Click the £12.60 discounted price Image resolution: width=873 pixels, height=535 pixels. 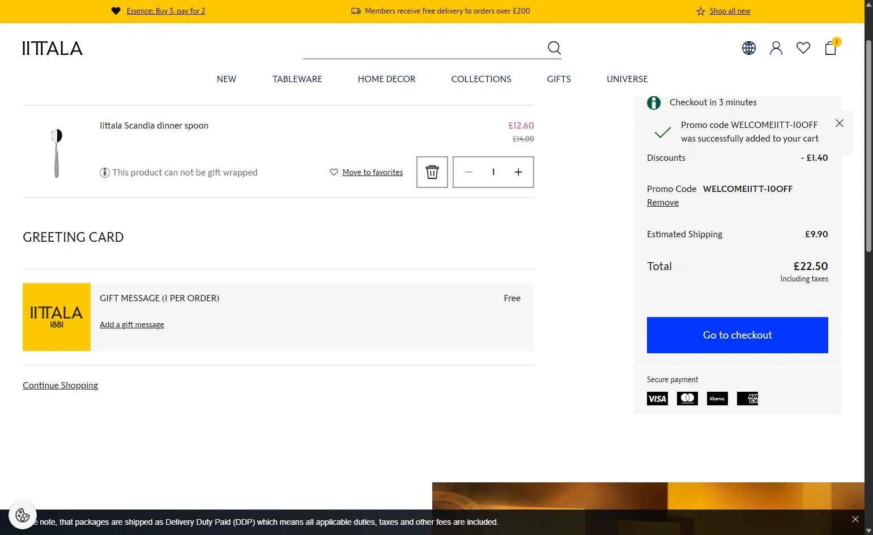(521, 126)
